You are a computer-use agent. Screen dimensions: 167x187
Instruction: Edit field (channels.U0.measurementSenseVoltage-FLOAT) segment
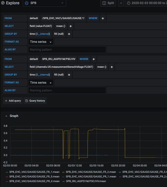62,67
